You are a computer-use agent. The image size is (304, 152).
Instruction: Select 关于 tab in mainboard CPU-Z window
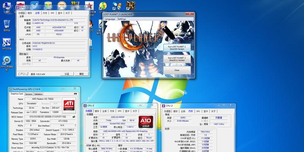tap(68, 13)
